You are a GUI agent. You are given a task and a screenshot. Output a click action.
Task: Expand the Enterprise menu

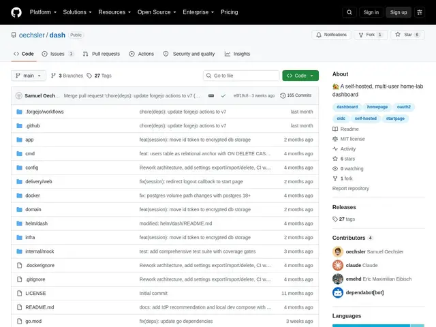pos(198,12)
